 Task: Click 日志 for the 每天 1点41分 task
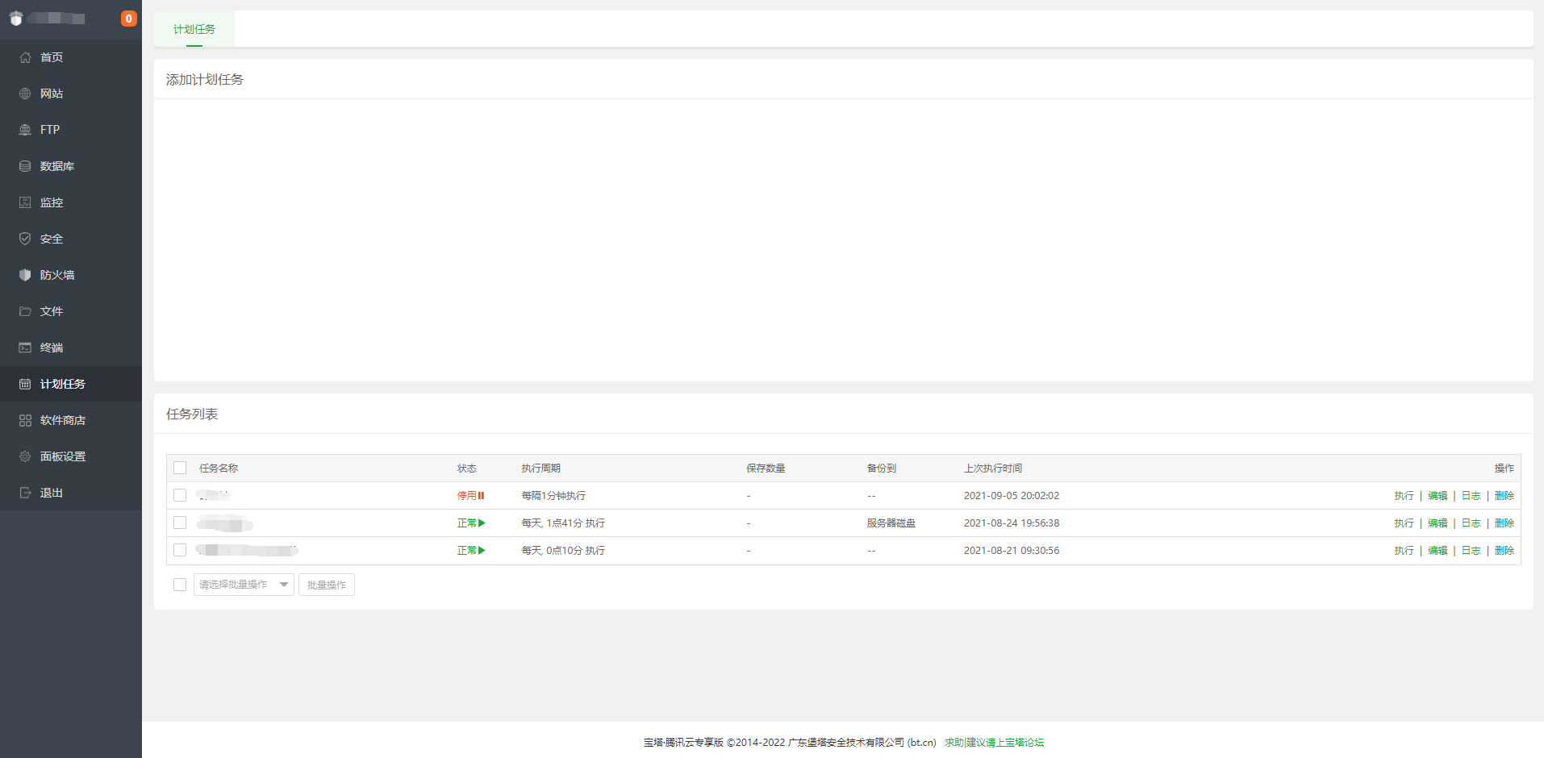(x=1471, y=523)
